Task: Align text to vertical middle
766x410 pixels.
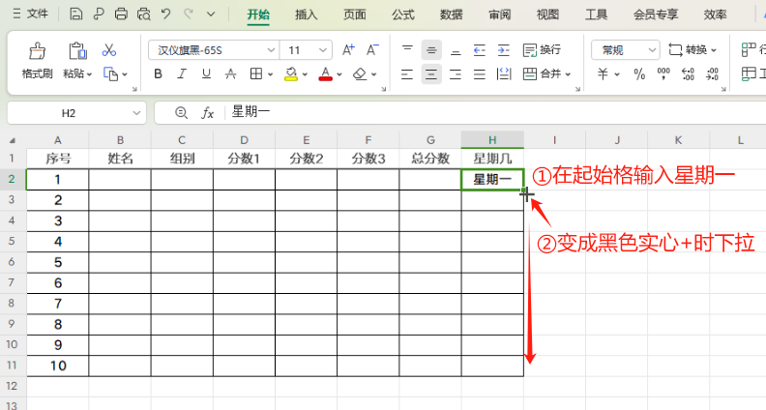Action: tap(431, 50)
